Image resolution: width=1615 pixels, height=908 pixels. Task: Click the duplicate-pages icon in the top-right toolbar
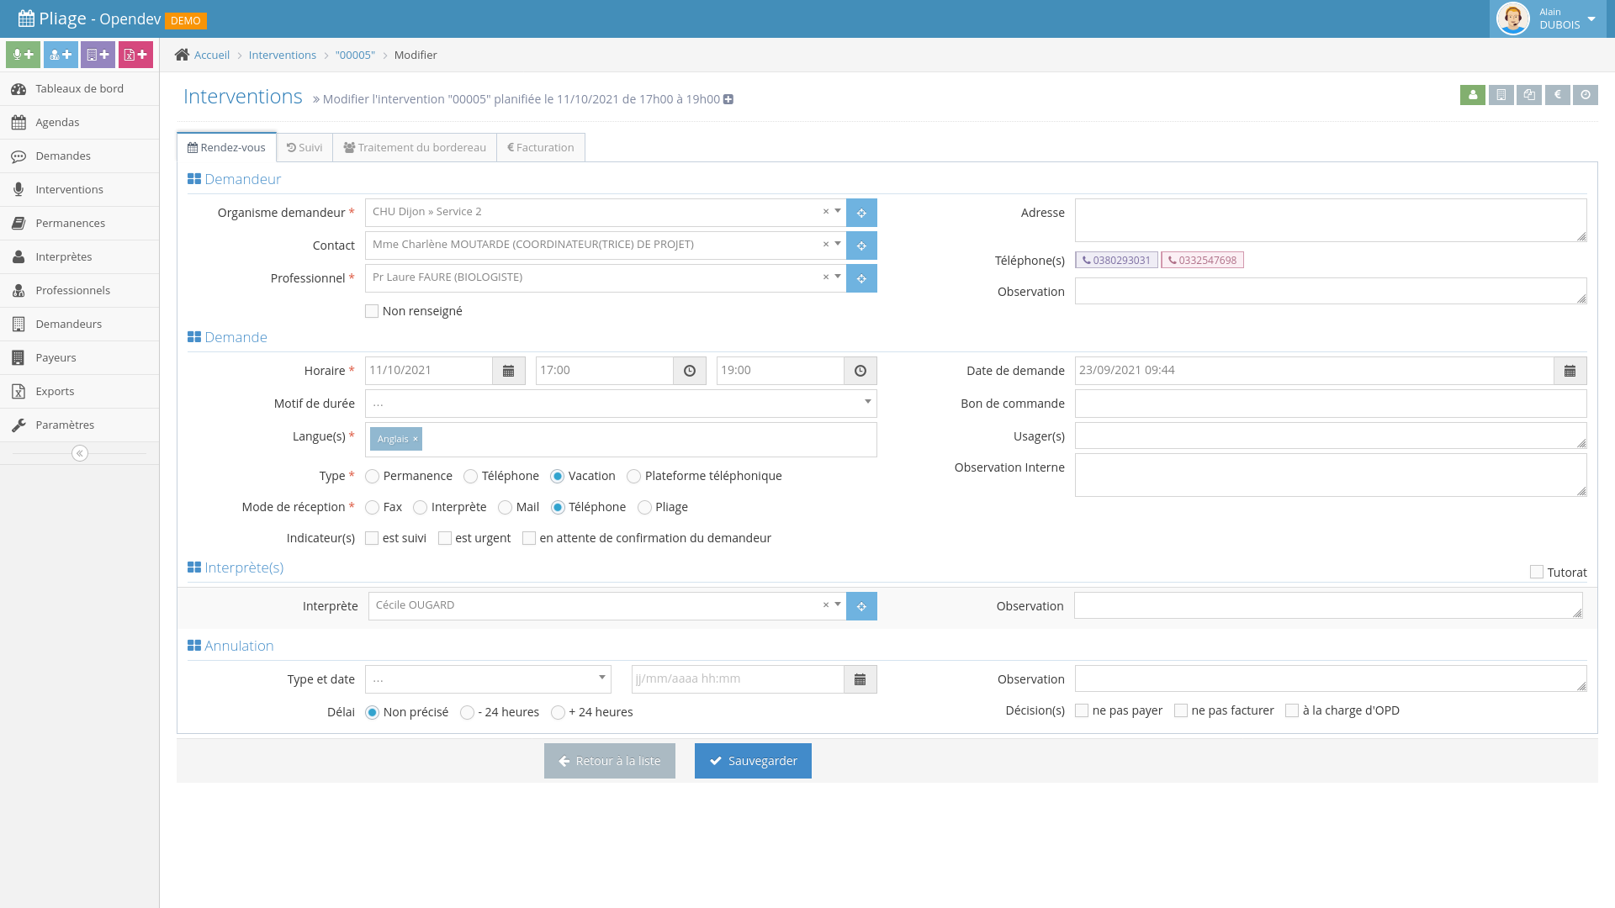[x=1529, y=95]
